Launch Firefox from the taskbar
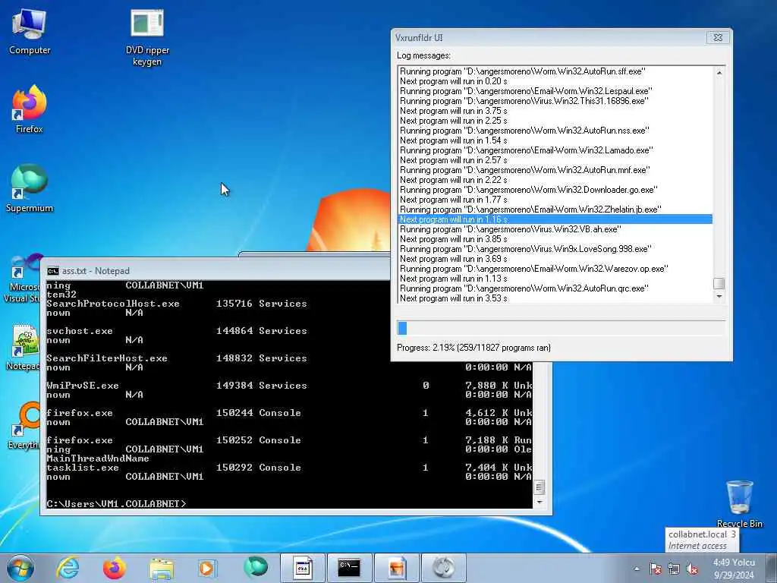The image size is (777, 583). (115, 568)
